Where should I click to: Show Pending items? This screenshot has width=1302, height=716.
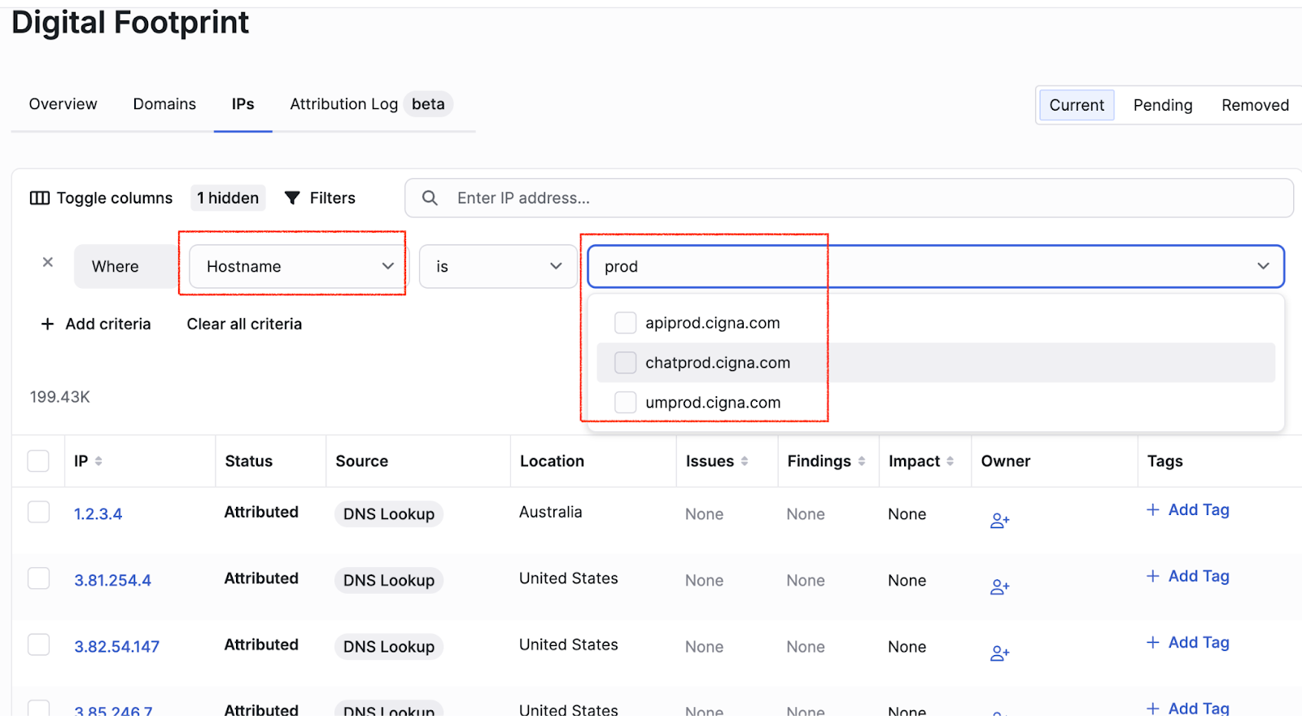click(x=1163, y=105)
